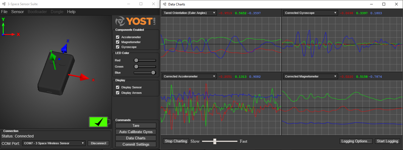403x150 pixels.
Task: Open Data Charts from Commands
Action: tap(136, 138)
